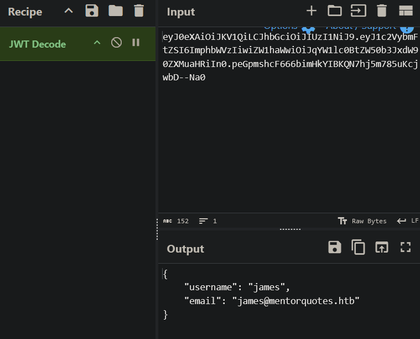Replace input with output
The width and height of the screenshot is (420, 339).
coord(382,247)
